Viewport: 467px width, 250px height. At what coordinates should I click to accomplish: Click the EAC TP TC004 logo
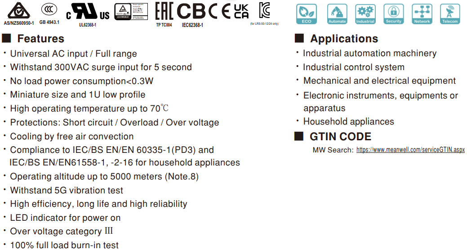(164, 14)
